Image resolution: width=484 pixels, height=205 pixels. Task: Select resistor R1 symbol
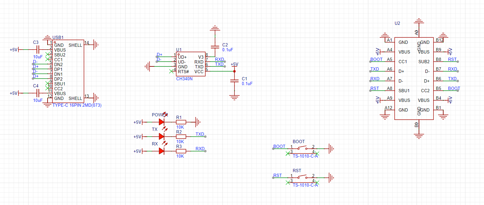[181, 122]
